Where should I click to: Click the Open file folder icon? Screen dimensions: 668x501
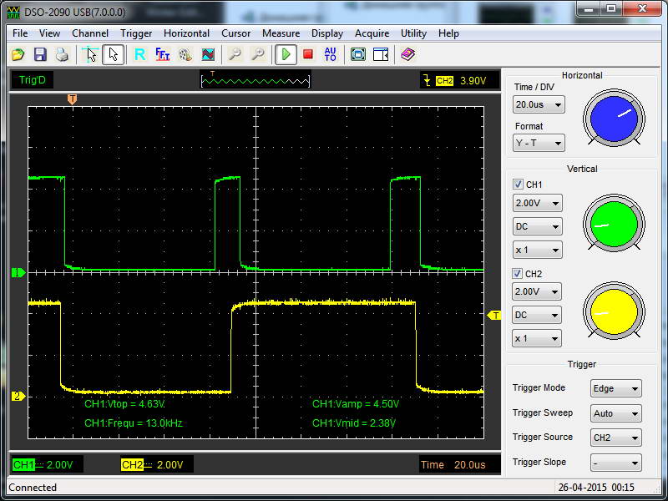(18, 54)
